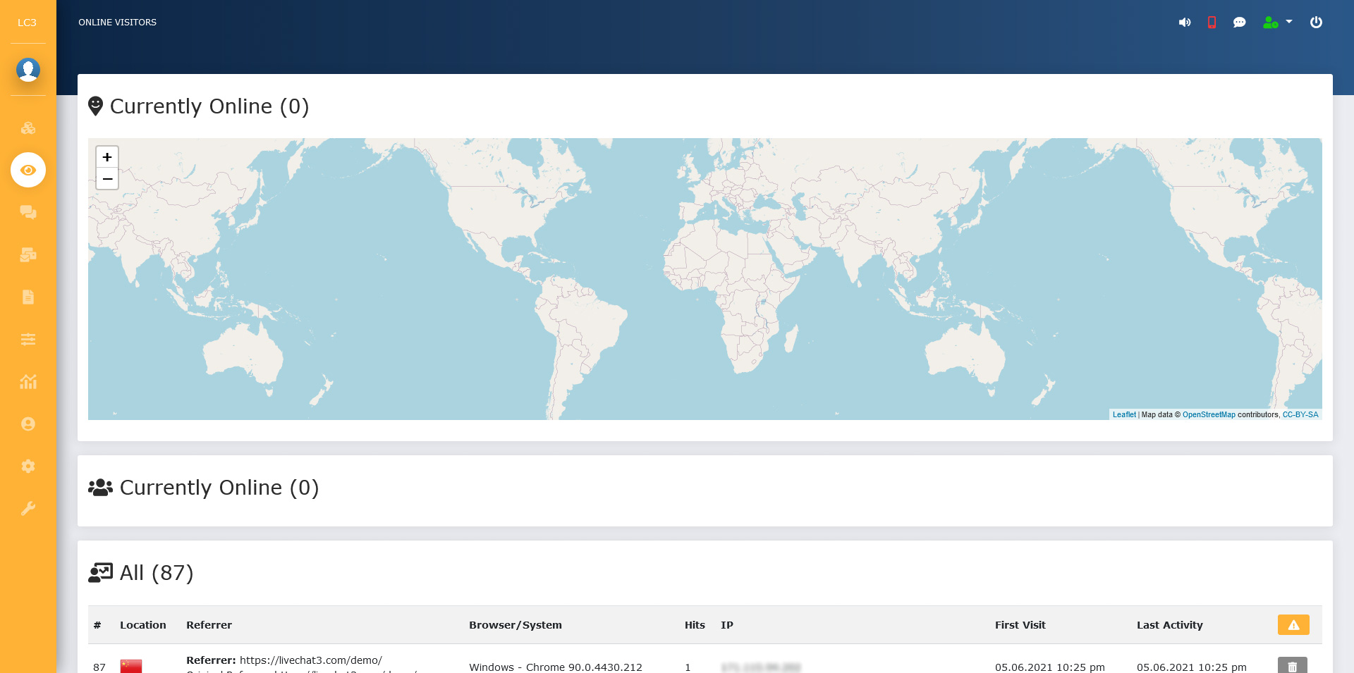
Task: Open the user account circle icon in sidebar
Action: pyautogui.click(x=28, y=424)
